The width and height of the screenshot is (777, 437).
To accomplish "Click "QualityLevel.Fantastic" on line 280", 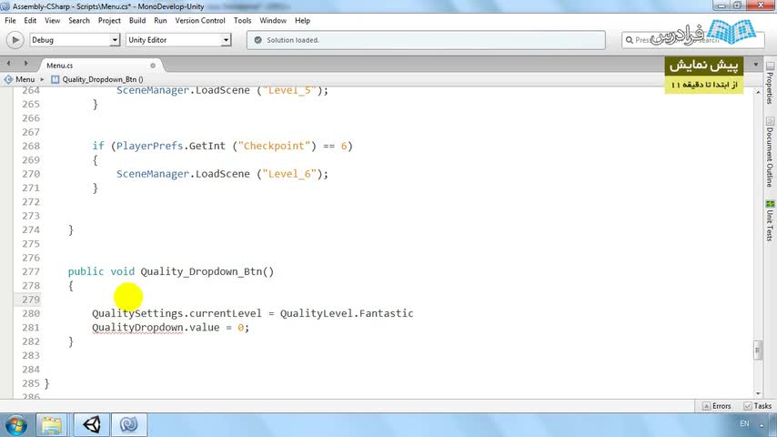I will click(x=347, y=313).
